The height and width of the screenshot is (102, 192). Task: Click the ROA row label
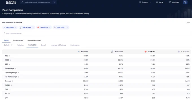click(6, 64)
